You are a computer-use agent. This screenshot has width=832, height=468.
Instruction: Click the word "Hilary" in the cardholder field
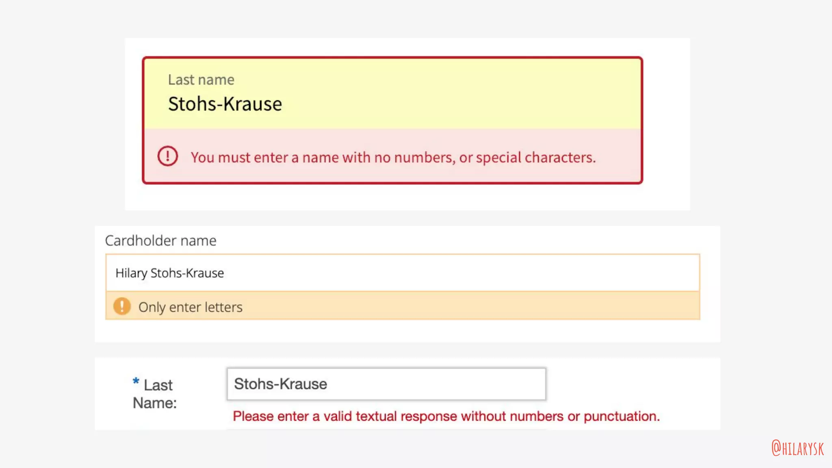[131, 273]
